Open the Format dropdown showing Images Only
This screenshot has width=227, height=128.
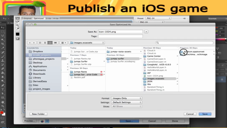pos(127,98)
